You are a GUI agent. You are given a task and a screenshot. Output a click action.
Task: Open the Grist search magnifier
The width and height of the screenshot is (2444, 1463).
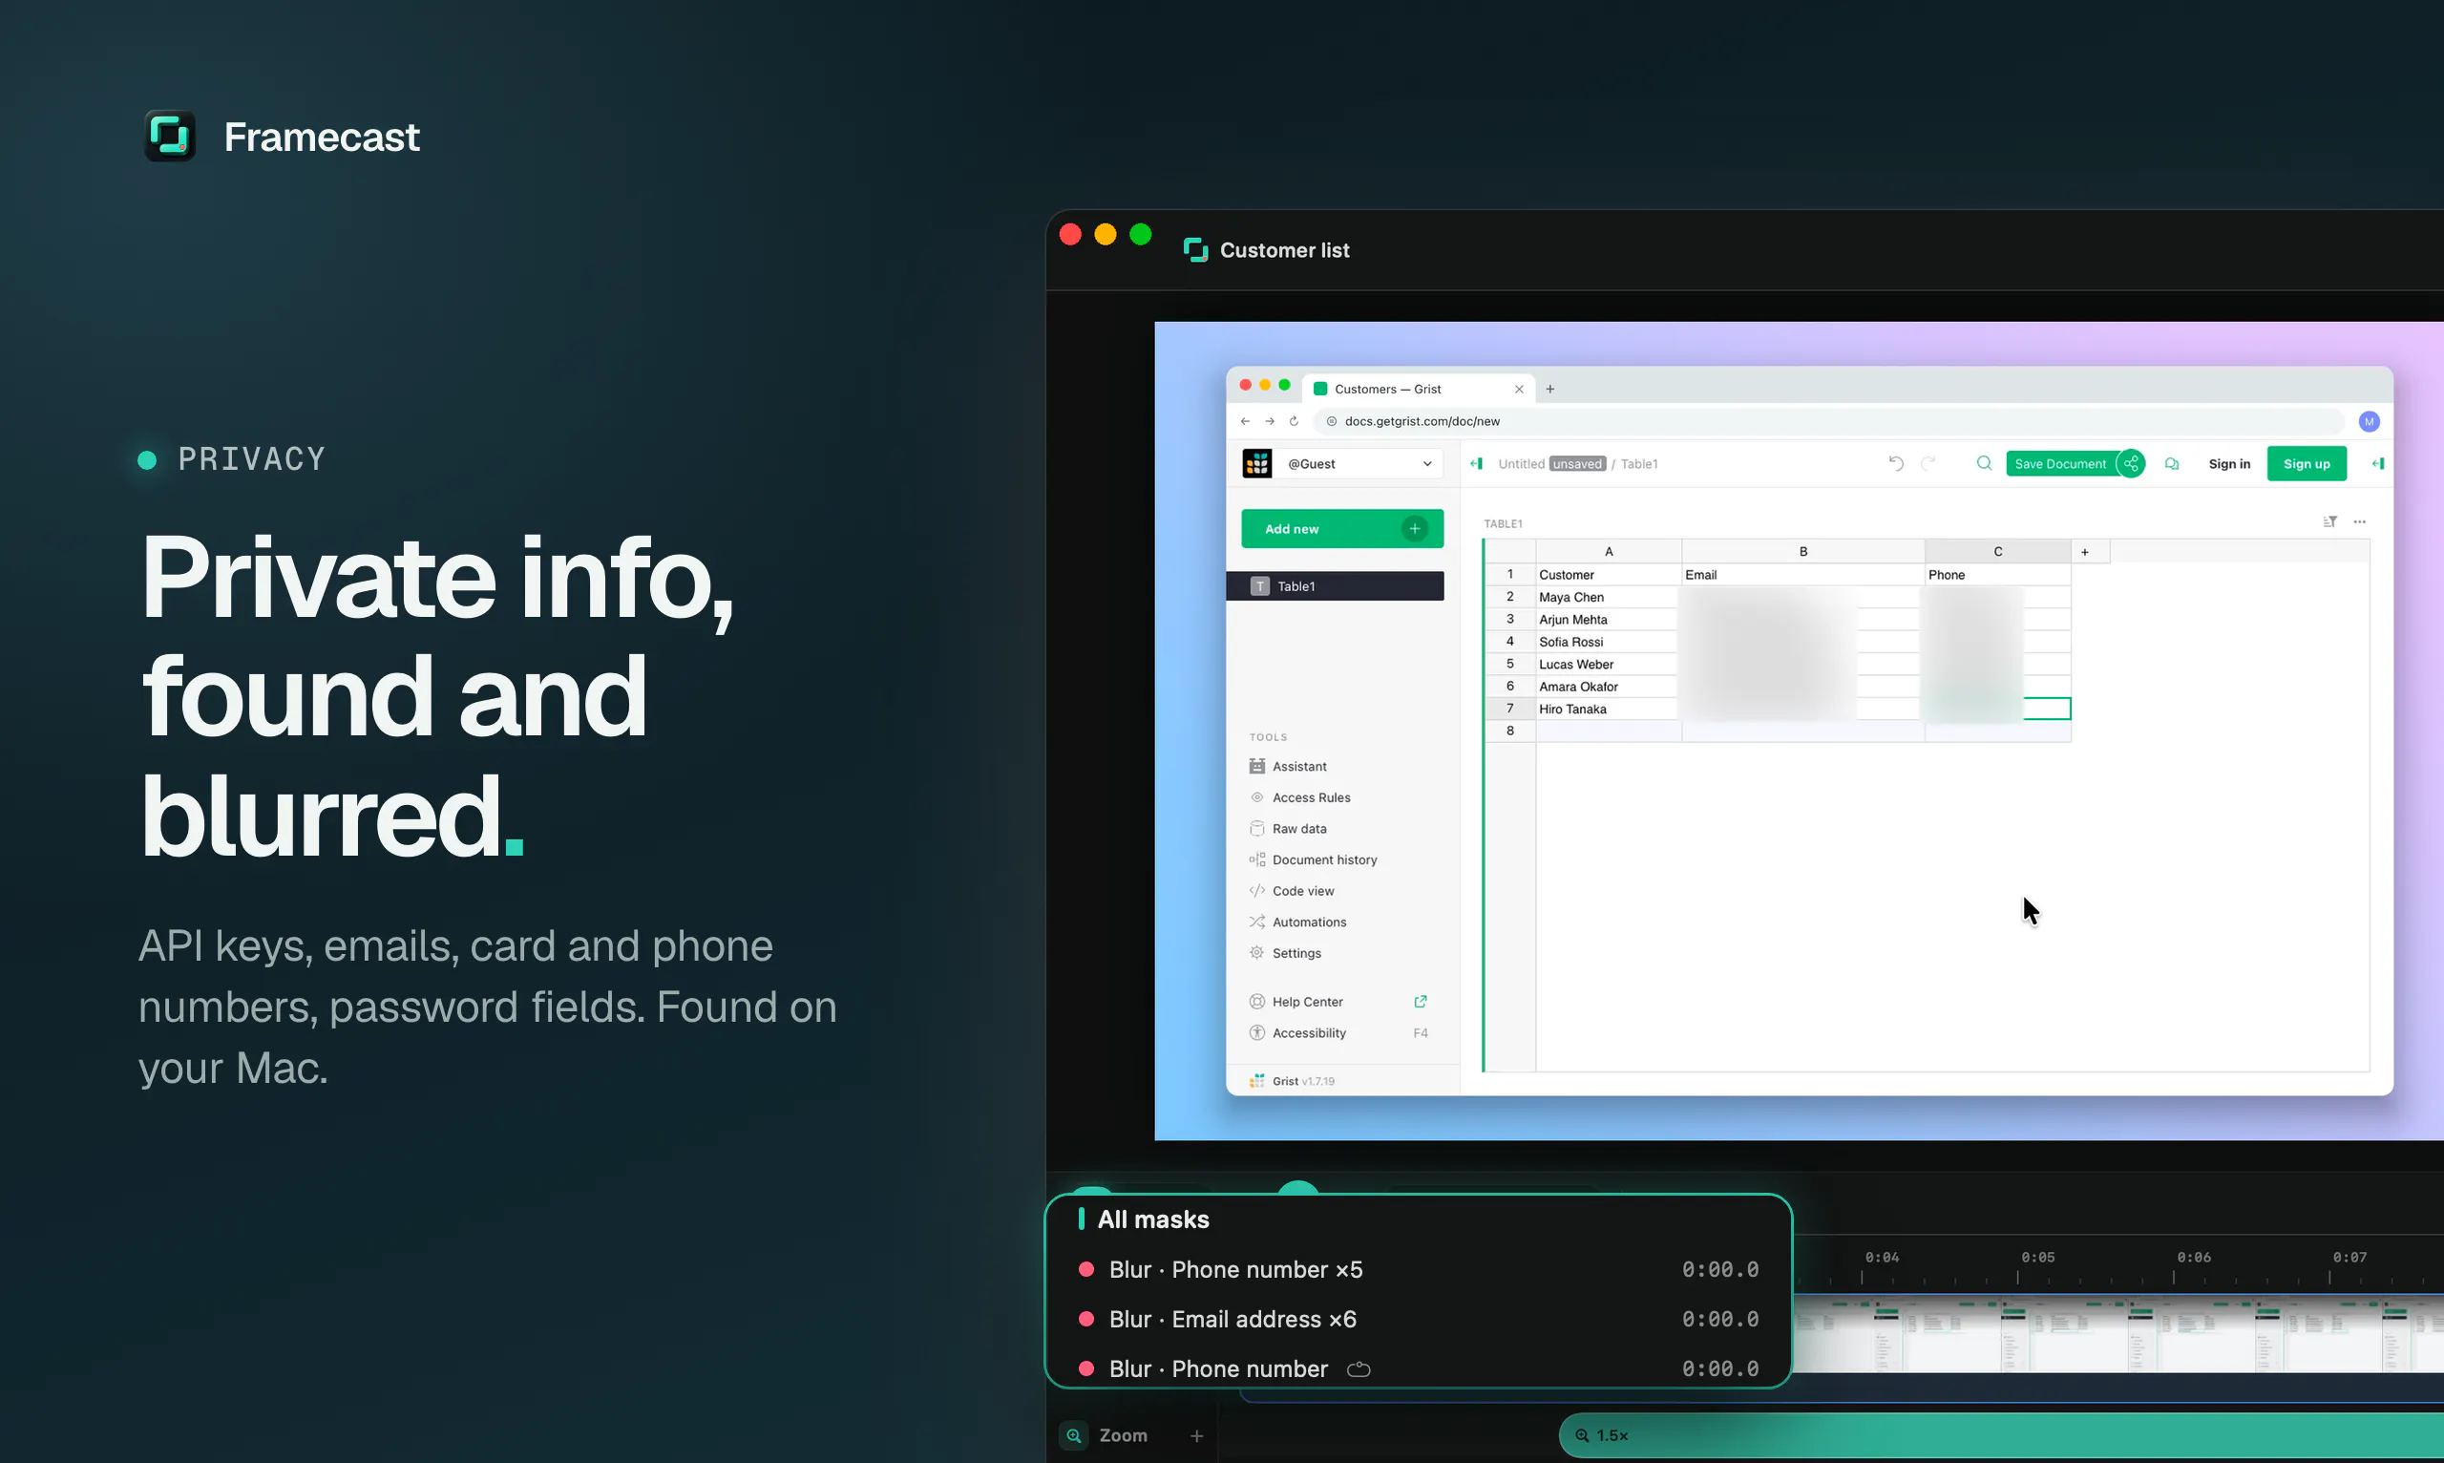coord(1984,463)
